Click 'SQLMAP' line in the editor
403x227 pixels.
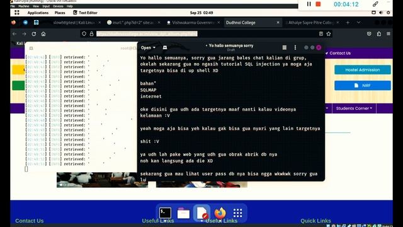point(149,90)
